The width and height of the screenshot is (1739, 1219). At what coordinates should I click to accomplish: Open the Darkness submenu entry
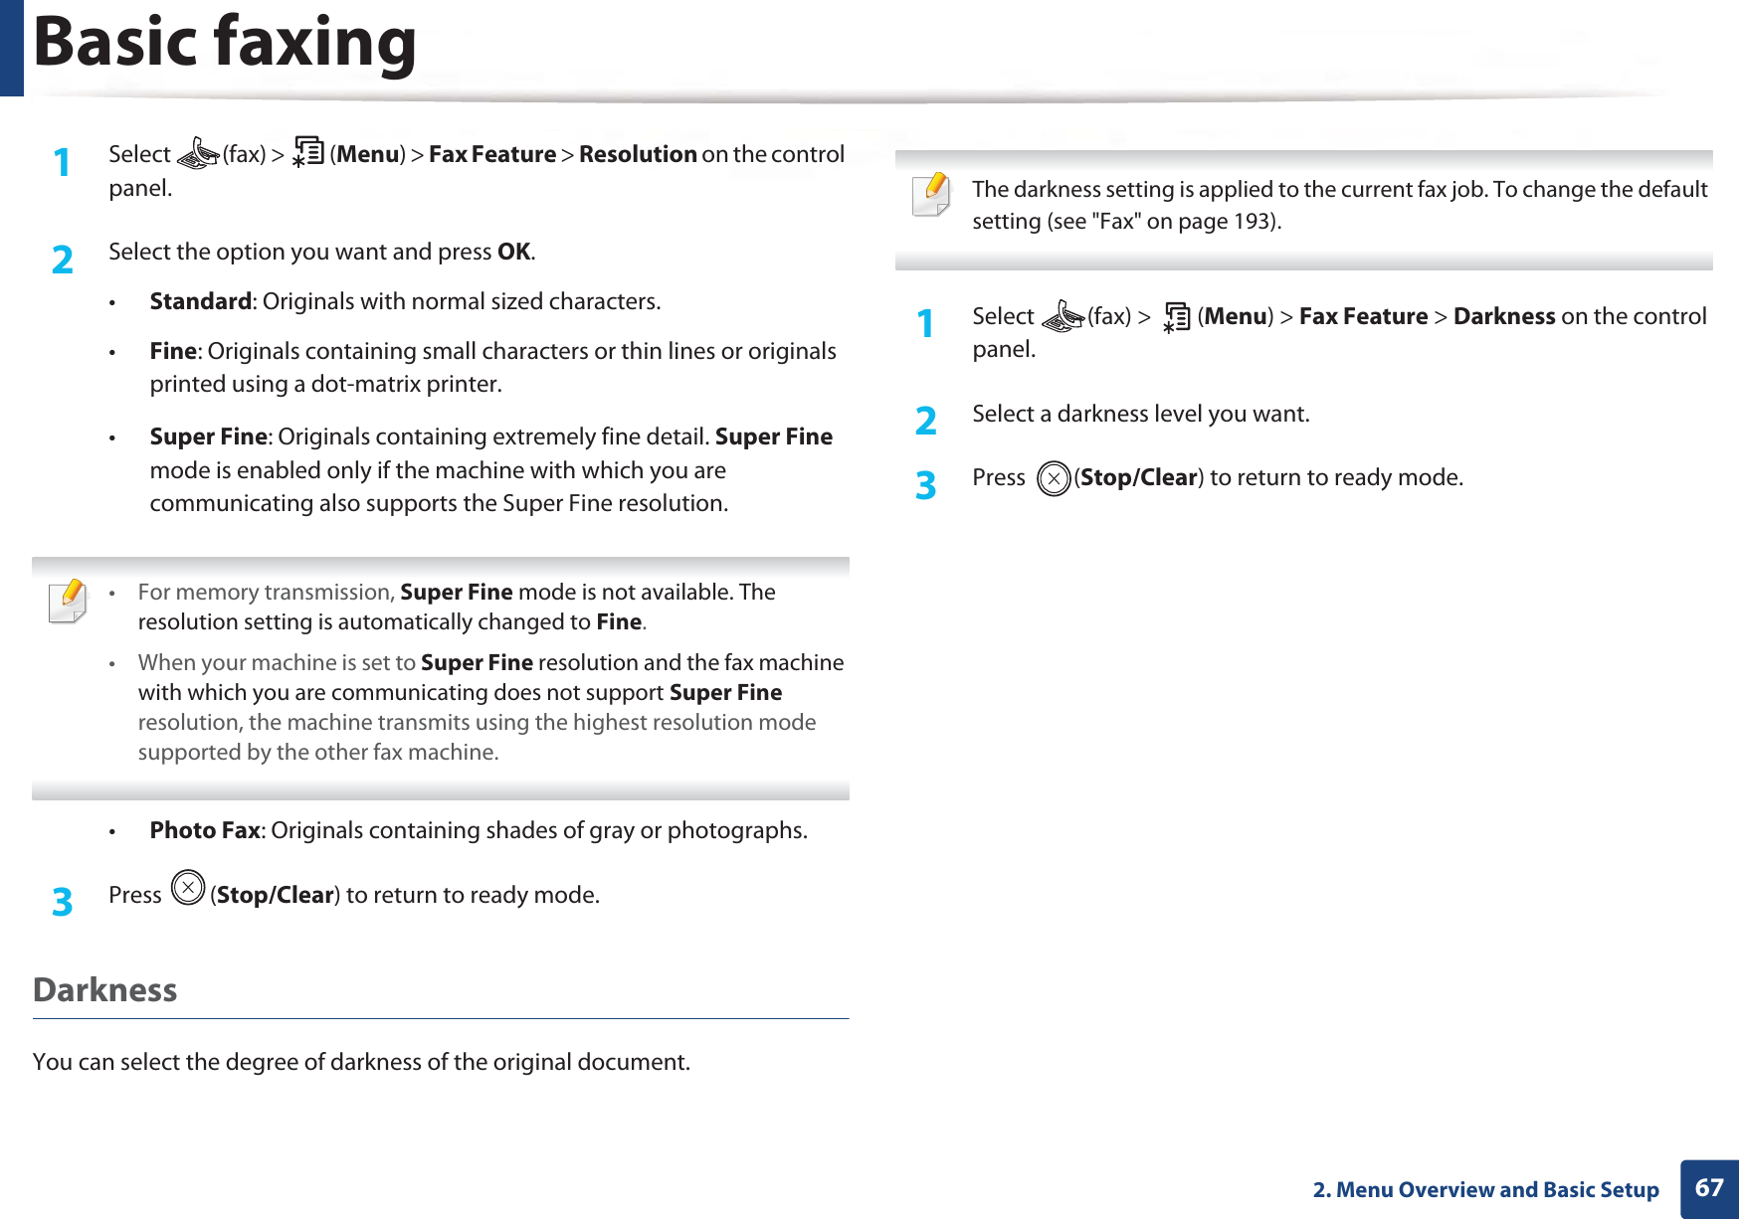pos(1504,316)
